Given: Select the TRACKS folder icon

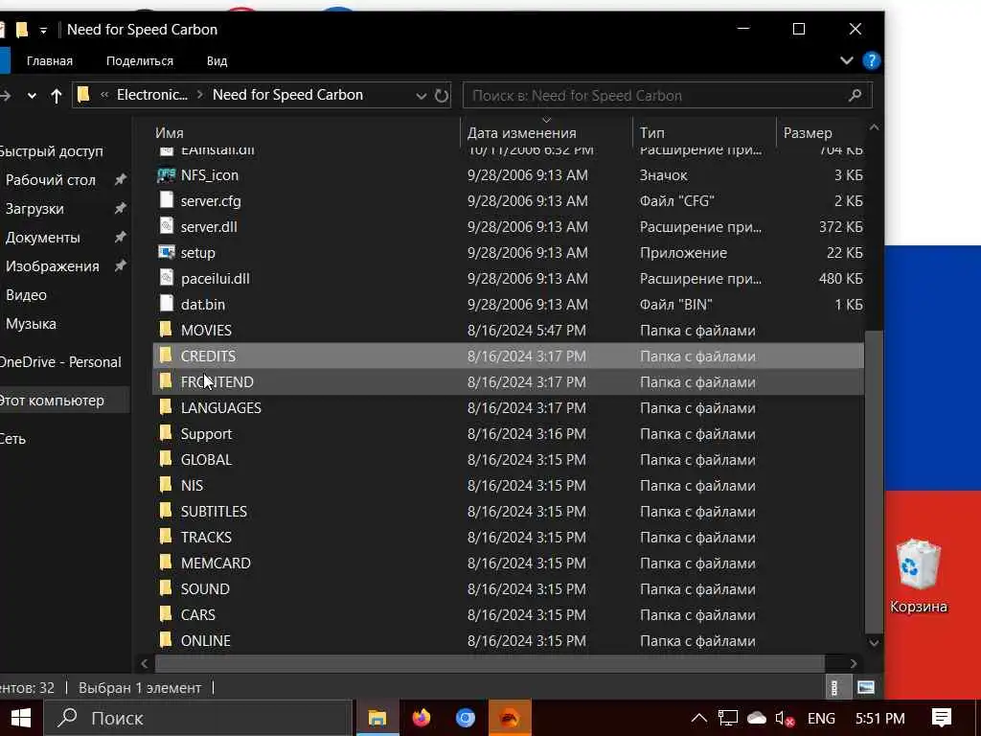Looking at the screenshot, I should (166, 537).
